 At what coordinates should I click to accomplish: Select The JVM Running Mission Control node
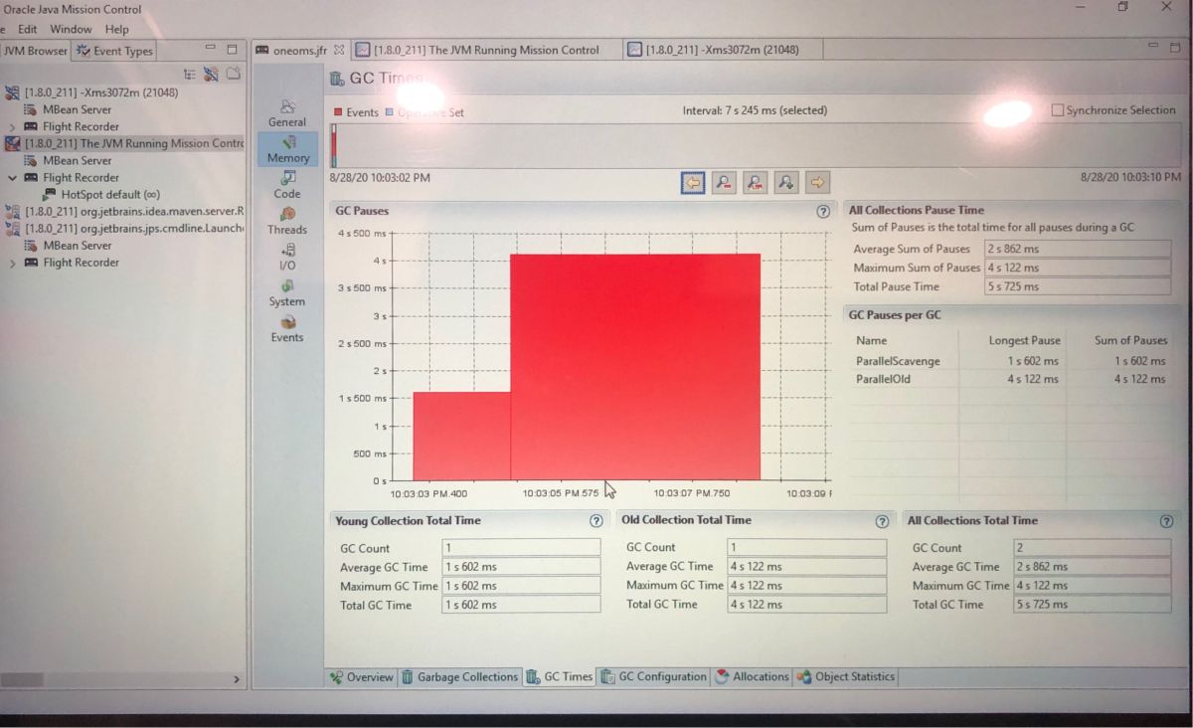tap(124, 143)
